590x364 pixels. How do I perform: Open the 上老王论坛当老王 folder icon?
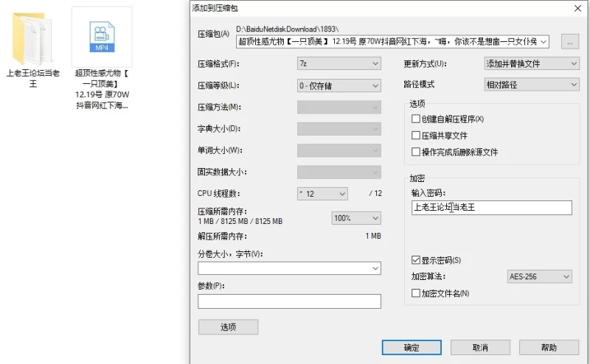(32, 38)
